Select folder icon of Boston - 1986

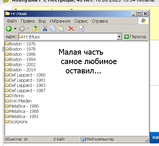coord(7,54)
